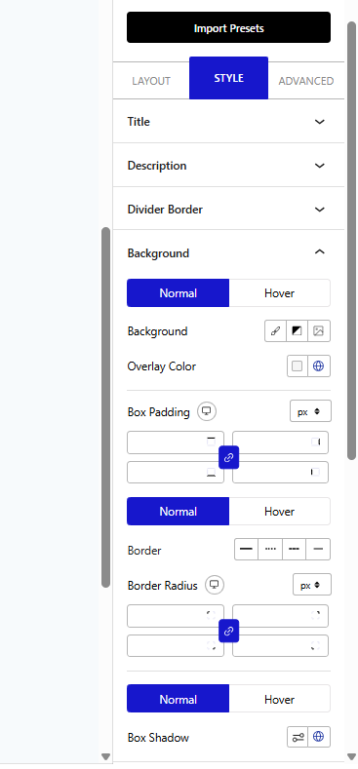The height and width of the screenshot is (769, 358).
Task: Click Border Radius top-left input field
Action: [176, 616]
